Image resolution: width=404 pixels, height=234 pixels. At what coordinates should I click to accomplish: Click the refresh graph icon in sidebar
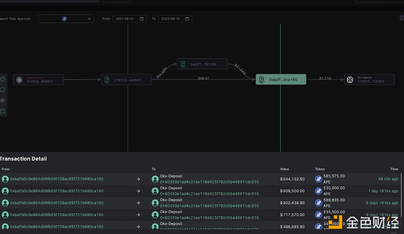(x=3, y=90)
